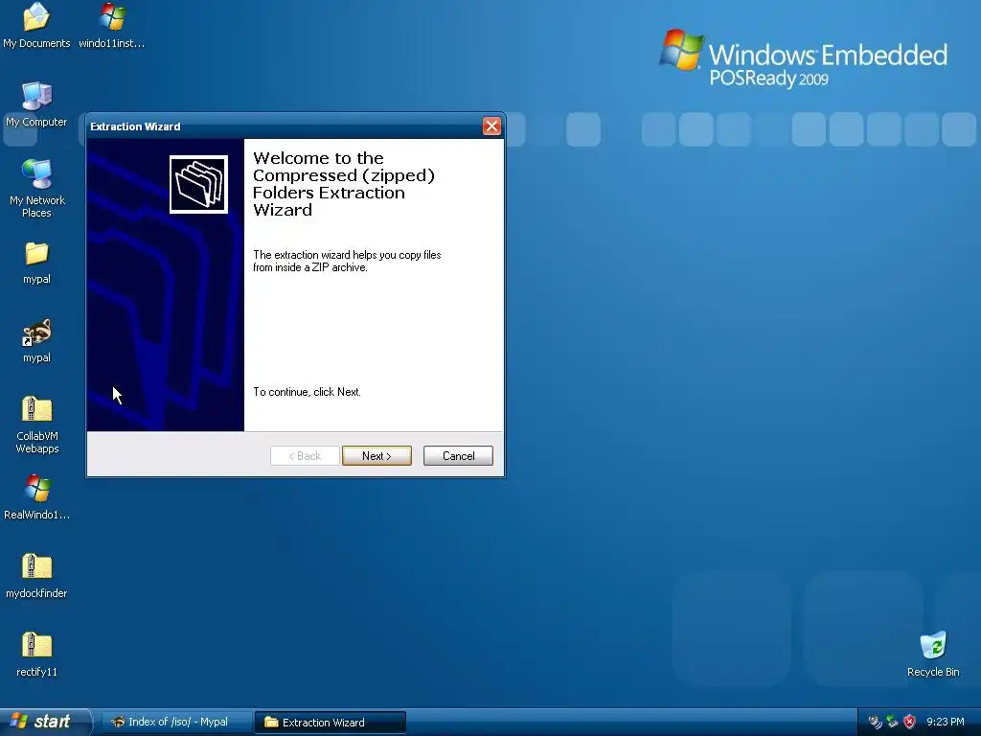Click the 9:23 PM clock
This screenshot has width=981, height=736.
[x=946, y=722]
